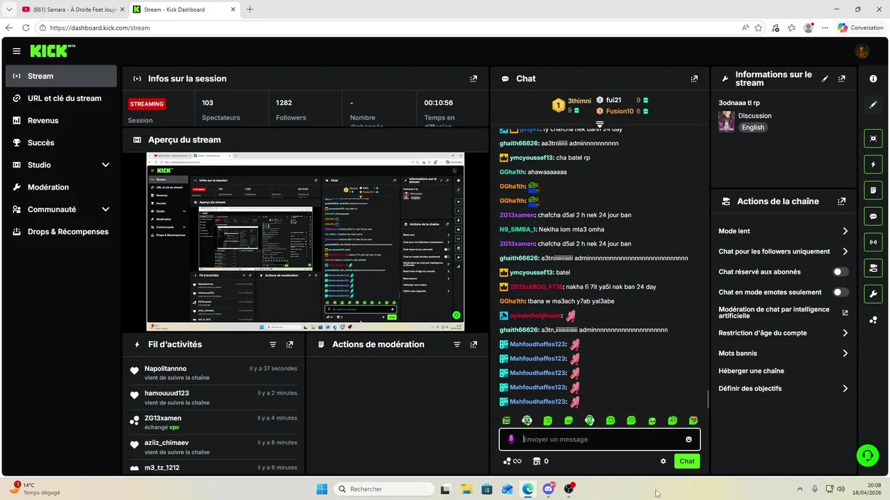Click the dots cluster icon at bottom of right sidebar
Screen dimensions: 890x500
[x=873, y=320]
